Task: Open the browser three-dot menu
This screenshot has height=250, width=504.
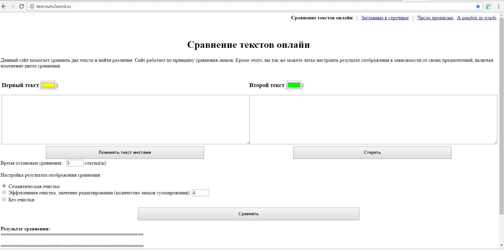Action: click(499, 6)
